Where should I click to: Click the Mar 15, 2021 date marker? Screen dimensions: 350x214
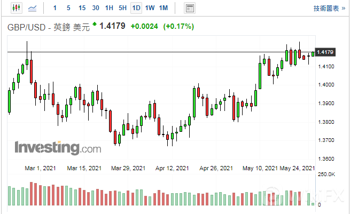[84, 169]
